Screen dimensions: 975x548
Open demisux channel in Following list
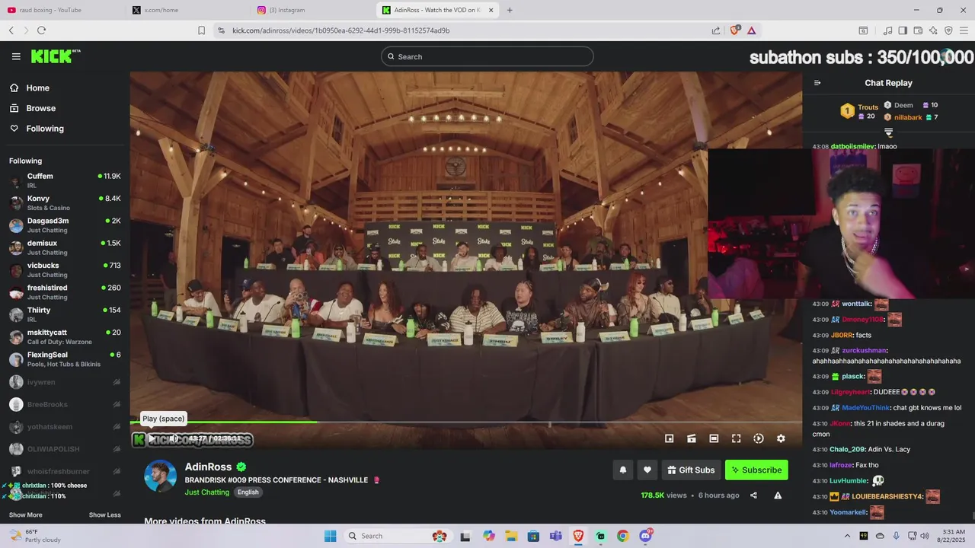click(x=65, y=247)
